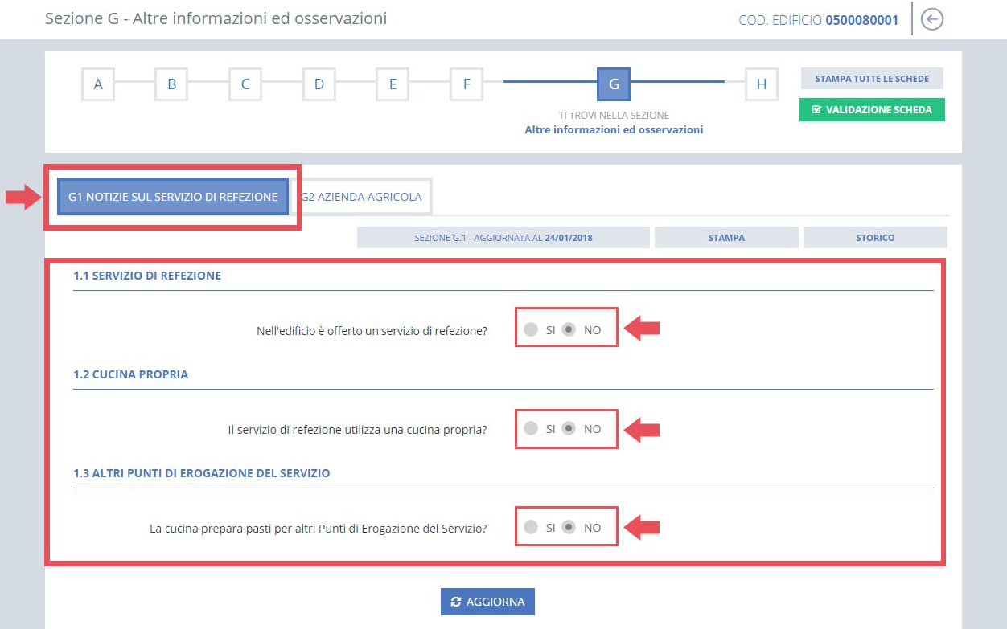This screenshot has height=629, width=1007.
Task: Set NO for pasti per altri Punti di Erogazione
Action: (569, 526)
